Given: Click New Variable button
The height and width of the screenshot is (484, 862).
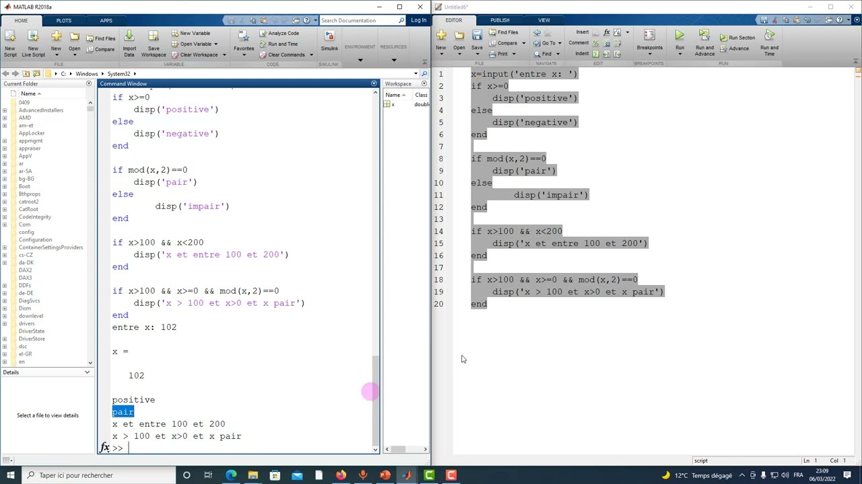Looking at the screenshot, I should click(x=191, y=33).
